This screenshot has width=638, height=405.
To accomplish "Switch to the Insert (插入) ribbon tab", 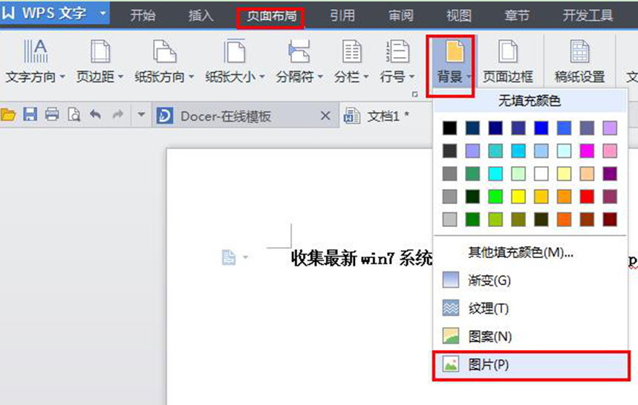I will point(201,16).
